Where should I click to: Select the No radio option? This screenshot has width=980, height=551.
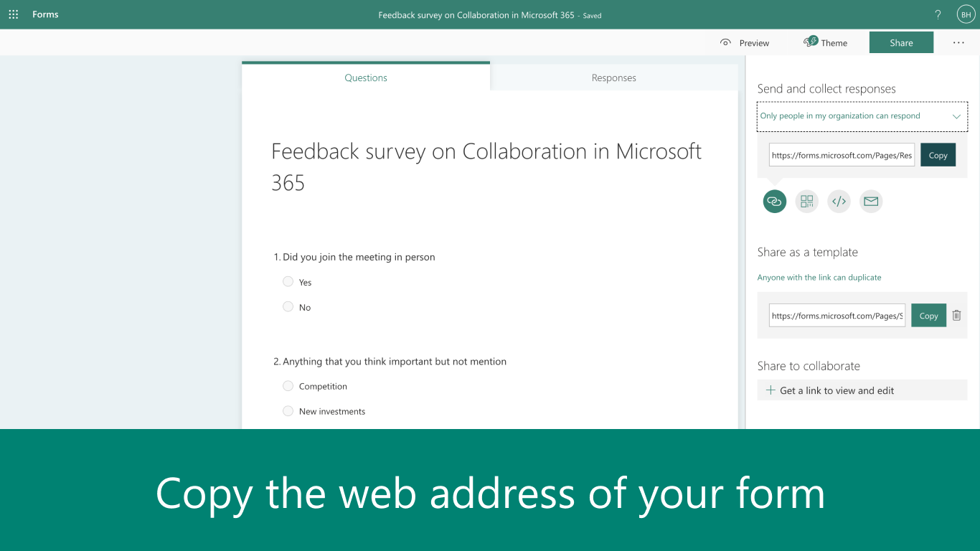[x=288, y=306]
